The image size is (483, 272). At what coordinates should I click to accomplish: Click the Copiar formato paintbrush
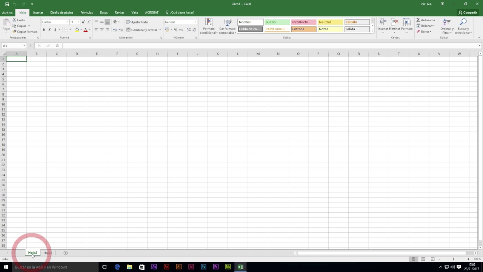click(x=14, y=32)
